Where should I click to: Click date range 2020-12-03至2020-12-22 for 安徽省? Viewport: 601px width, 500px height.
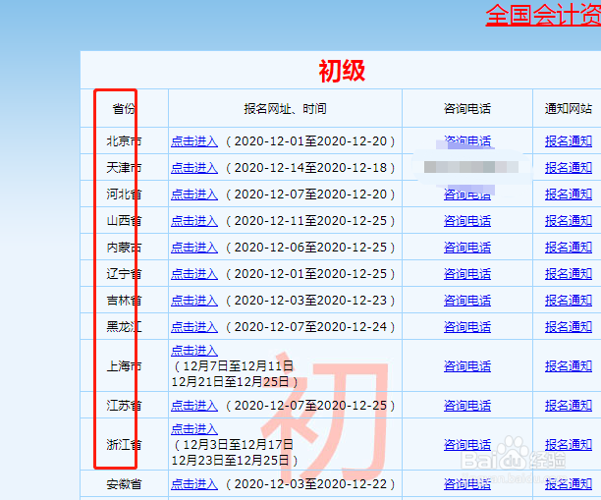point(310,484)
